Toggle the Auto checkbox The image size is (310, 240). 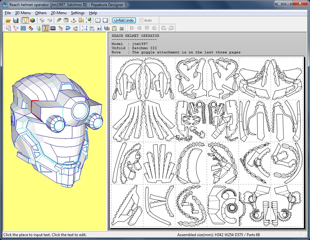click(x=141, y=20)
